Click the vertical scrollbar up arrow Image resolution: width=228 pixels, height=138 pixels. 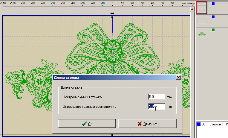click(x=192, y=9)
